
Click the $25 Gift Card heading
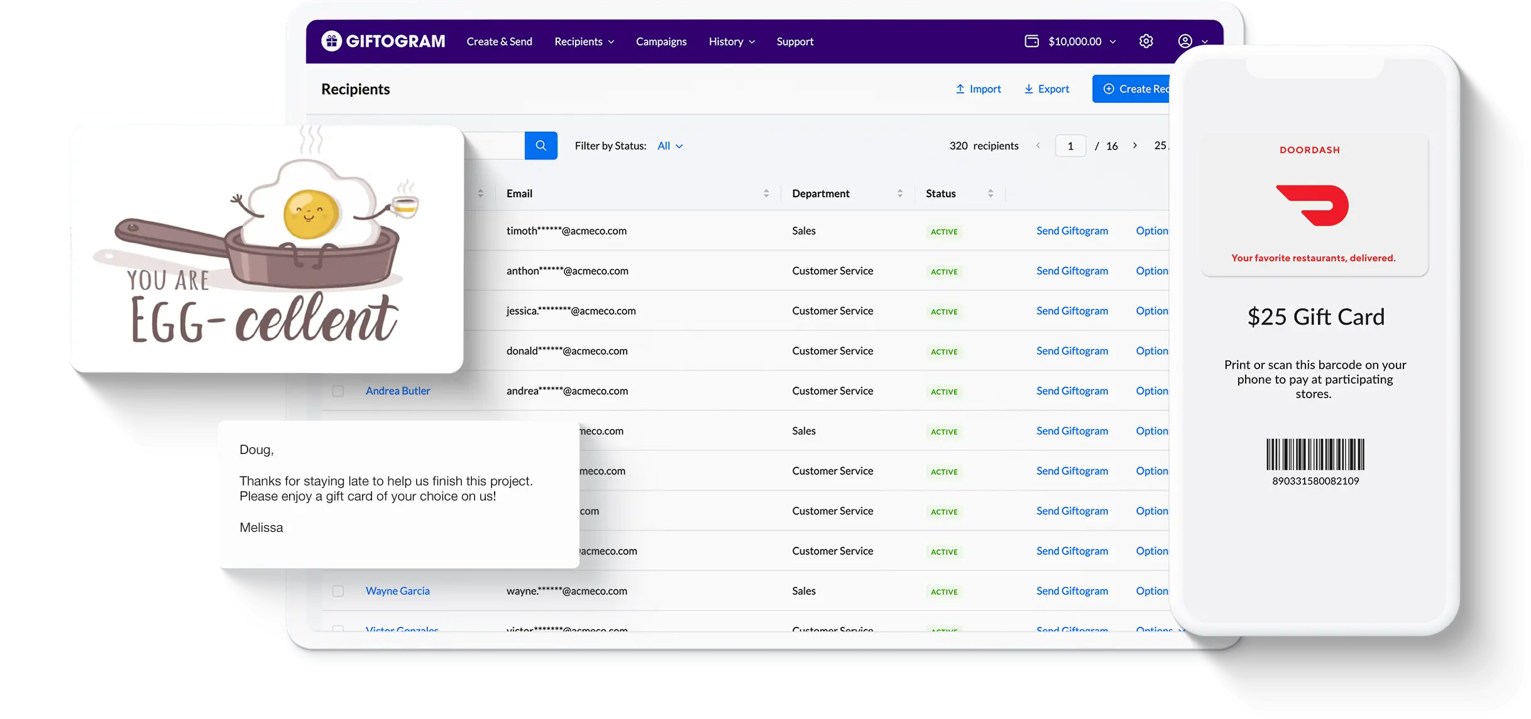click(1315, 317)
